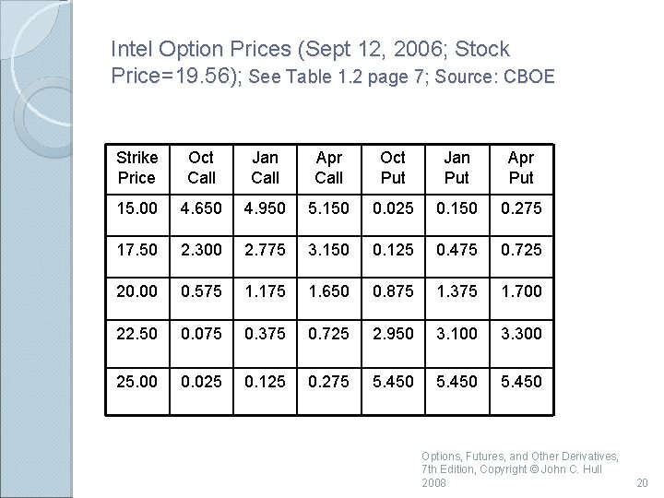Select the Jan Put column header
Viewport: 664px width, 498px height.
coord(457,170)
